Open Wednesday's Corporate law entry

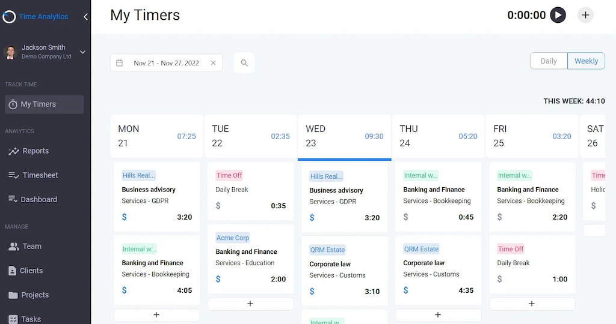point(345,271)
